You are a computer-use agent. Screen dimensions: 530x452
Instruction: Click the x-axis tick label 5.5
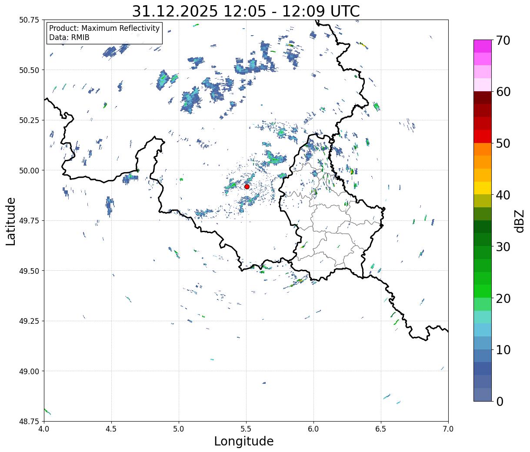(x=246, y=429)
